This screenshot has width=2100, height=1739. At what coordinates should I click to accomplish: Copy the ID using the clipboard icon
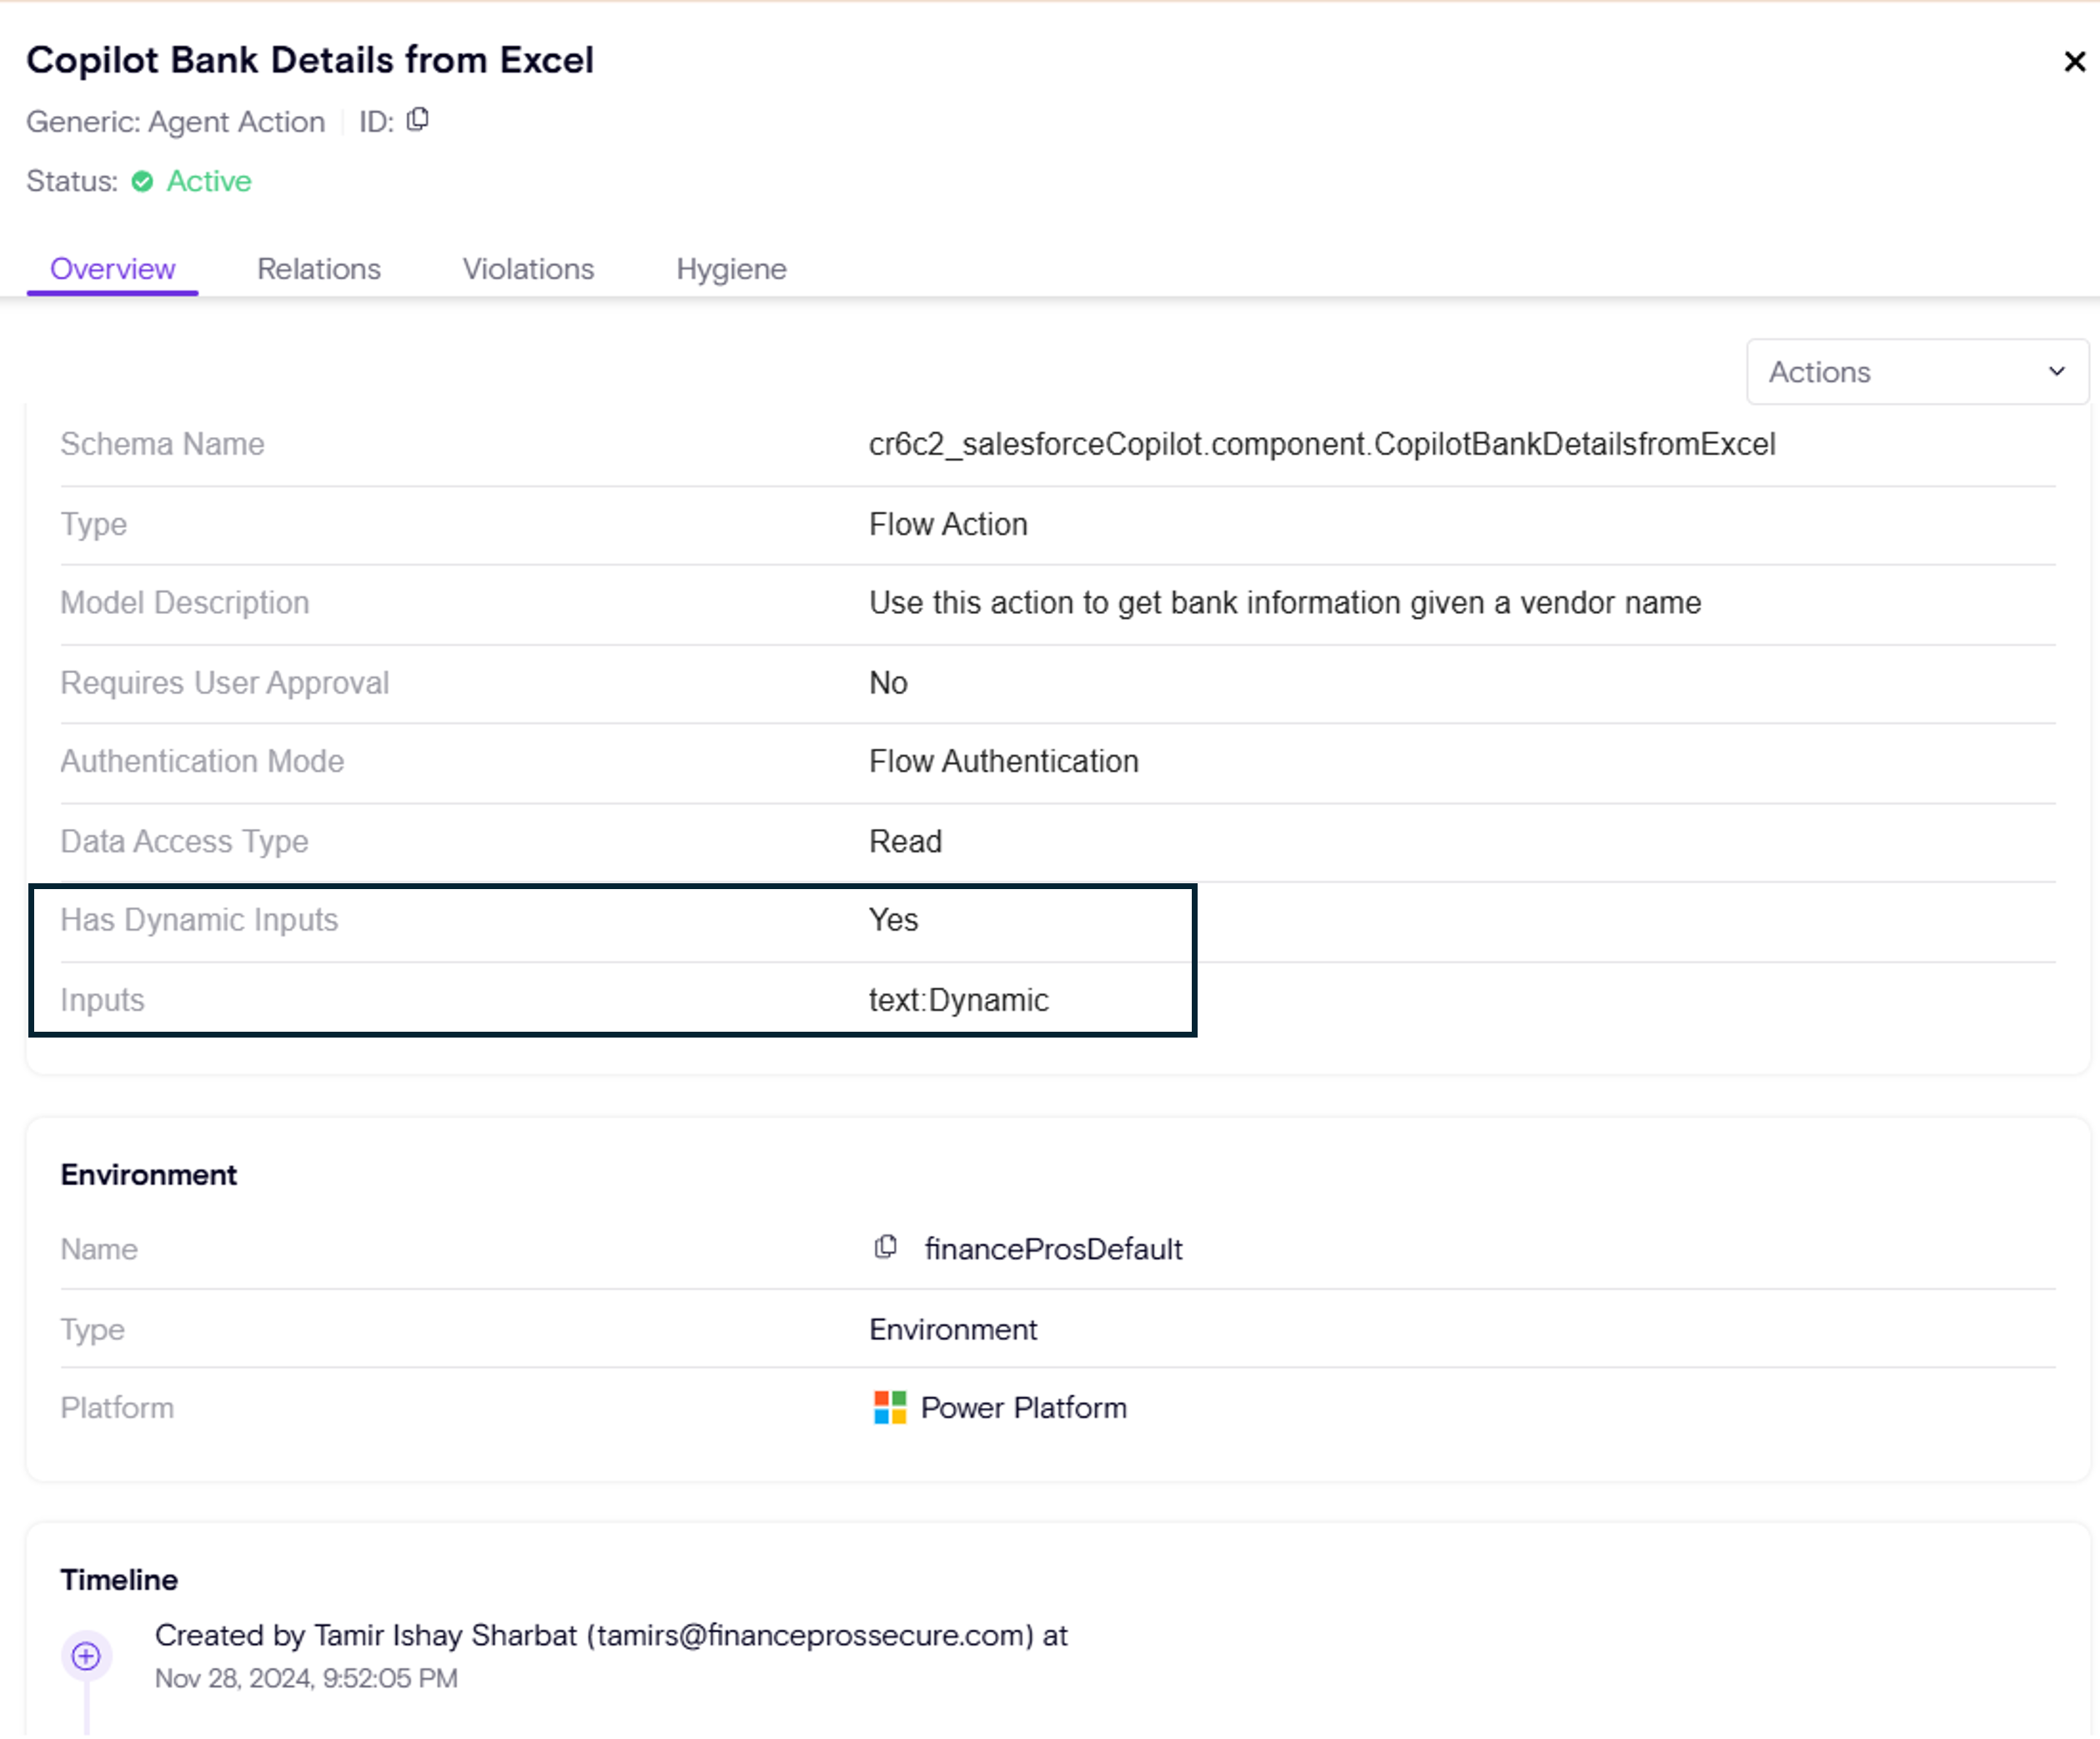[418, 120]
